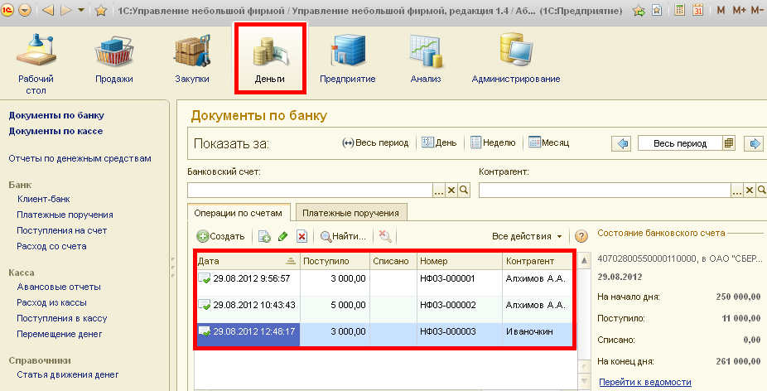Select document row НФ03-000001

(x=384, y=282)
